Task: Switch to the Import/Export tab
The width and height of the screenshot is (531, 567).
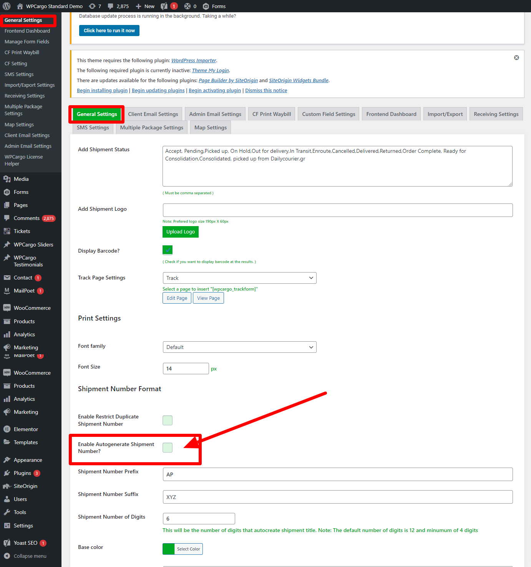Action: pyautogui.click(x=445, y=114)
